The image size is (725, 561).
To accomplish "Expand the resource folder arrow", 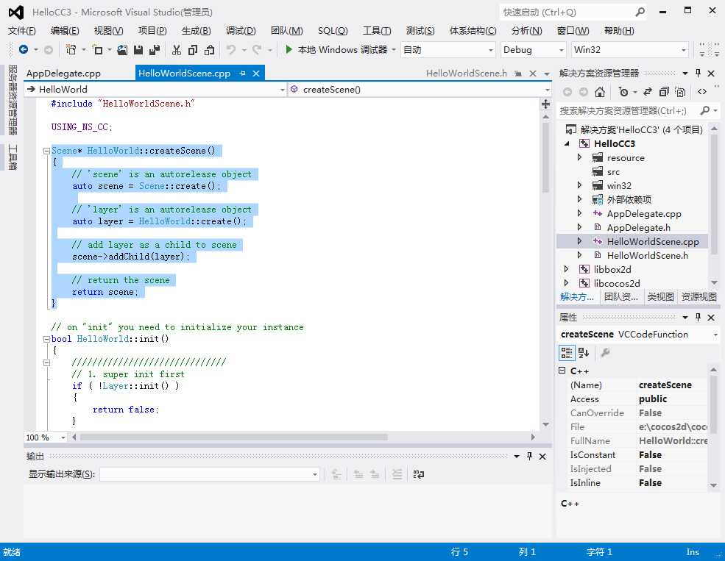I will click(579, 157).
